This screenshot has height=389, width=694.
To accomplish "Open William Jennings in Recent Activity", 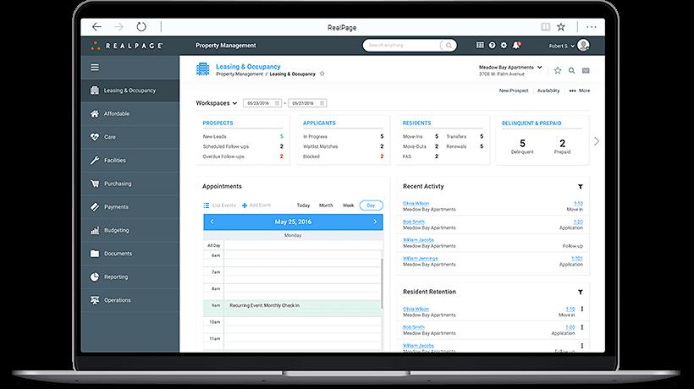I will coord(420,259).
